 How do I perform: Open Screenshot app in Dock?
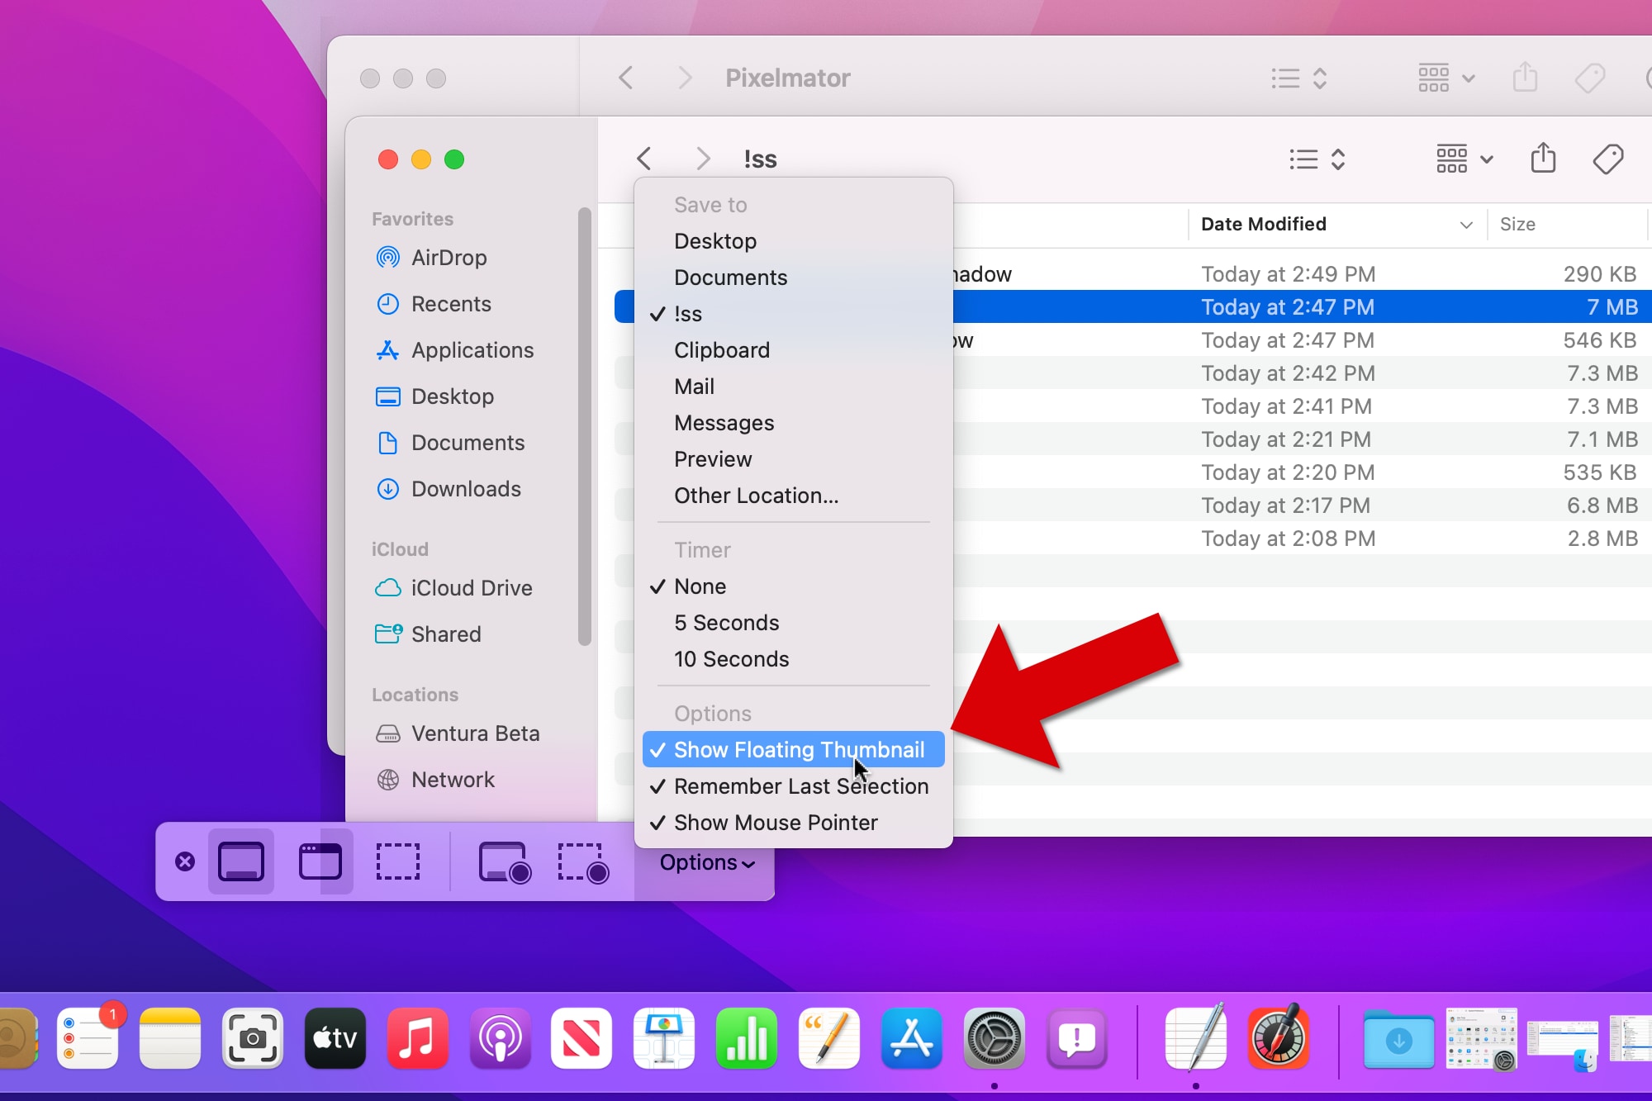coord(254,1038)
